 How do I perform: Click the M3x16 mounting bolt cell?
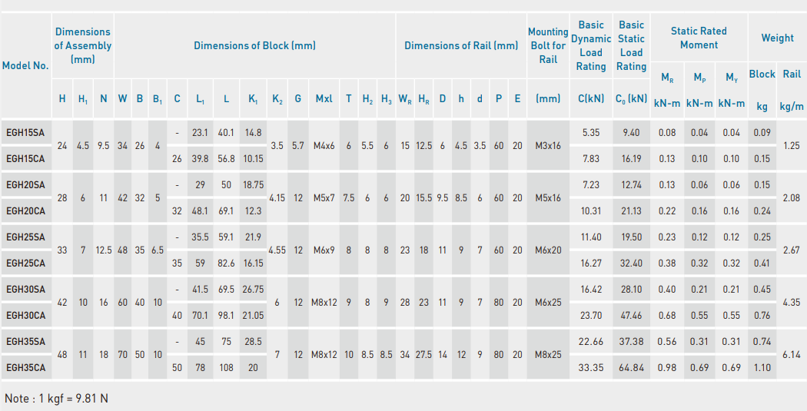click(x=548, y=146)
